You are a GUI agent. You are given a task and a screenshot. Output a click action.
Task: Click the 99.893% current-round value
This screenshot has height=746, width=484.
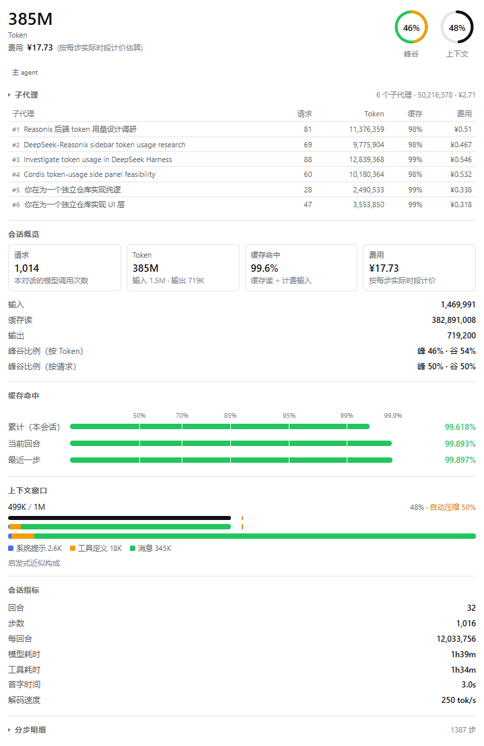[460, 444]
